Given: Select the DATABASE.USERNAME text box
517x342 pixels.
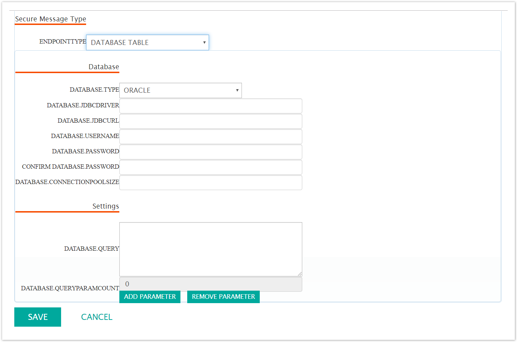Looking at the screenshot, I should [x=210, y=136].
